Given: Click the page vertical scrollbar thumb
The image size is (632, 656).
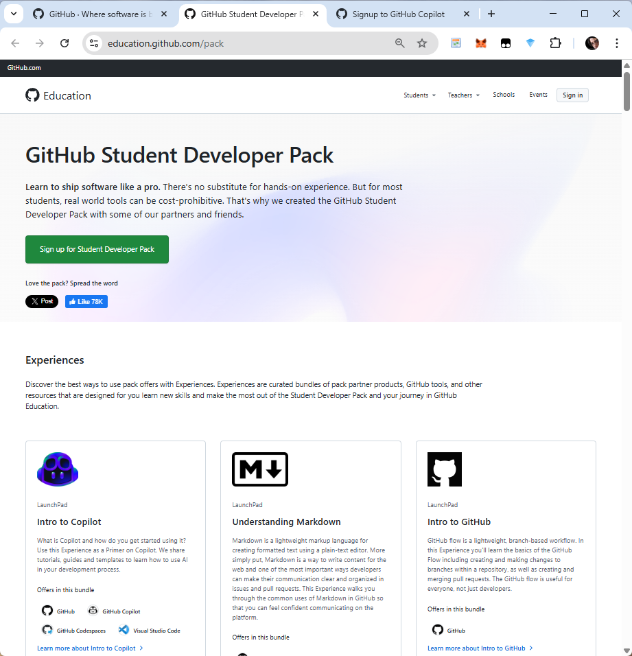Looking at the screenshot, I should point(627,89).
